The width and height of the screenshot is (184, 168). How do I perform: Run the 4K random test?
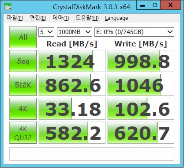[x=23, y=109]
